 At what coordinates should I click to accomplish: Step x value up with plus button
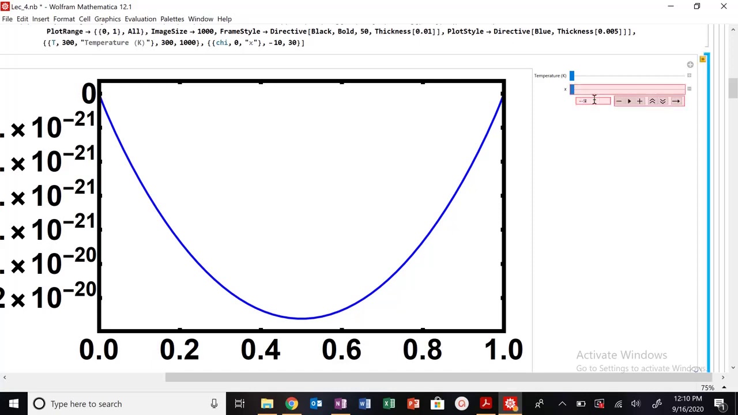click(x=639, y=101)
